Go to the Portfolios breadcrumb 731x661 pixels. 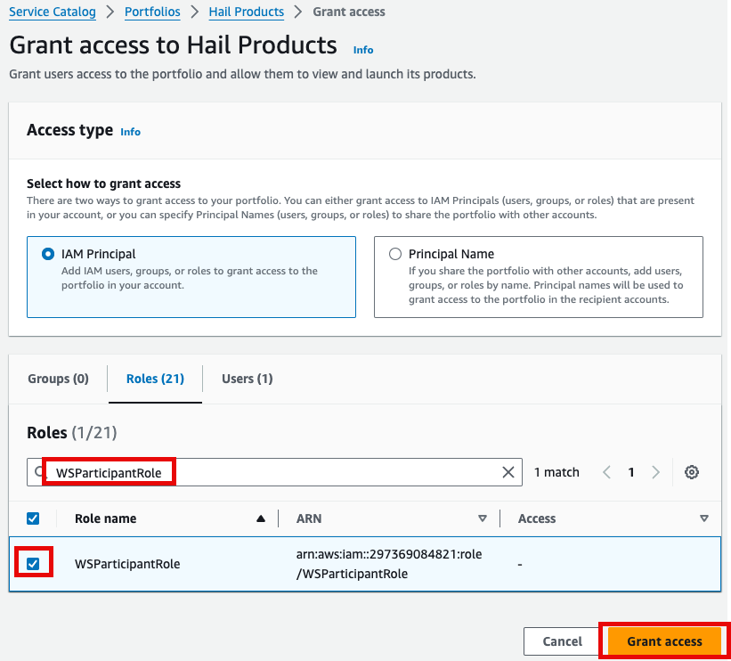click(152, 12)
